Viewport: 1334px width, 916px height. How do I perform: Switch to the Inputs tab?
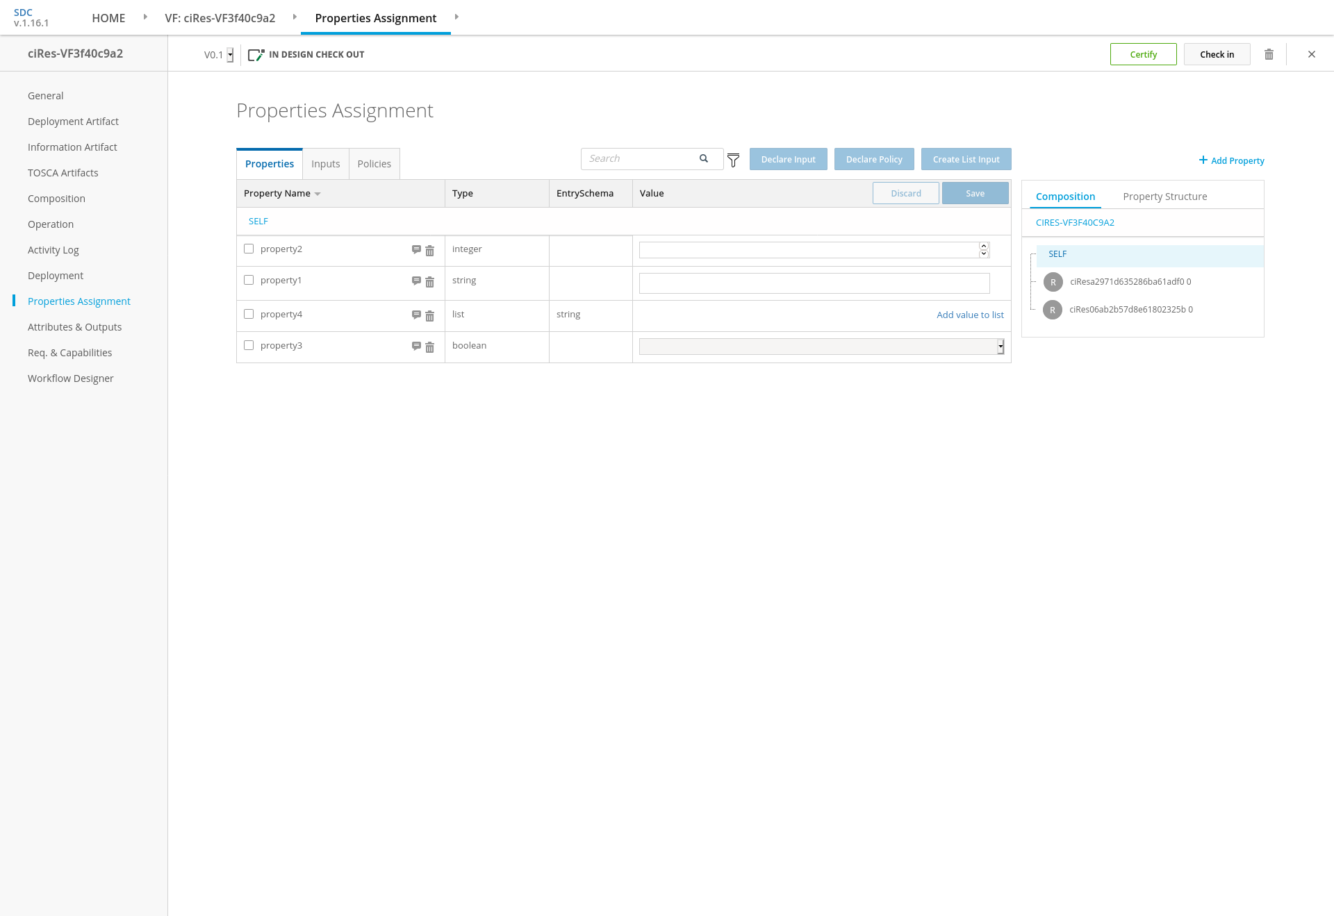click(x=325, y=164)
